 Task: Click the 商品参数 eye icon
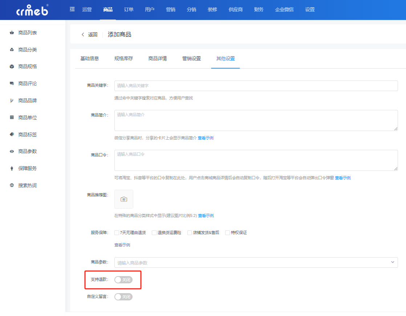click(x=12, y=152)
